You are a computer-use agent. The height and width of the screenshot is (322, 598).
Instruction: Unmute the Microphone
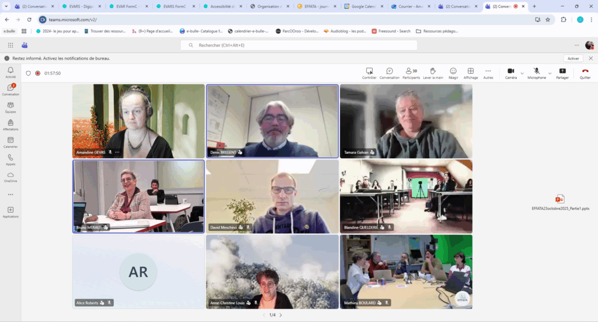[x=536, y=71]
